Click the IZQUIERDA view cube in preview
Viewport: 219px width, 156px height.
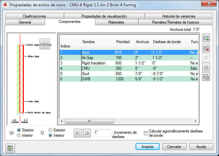45,44
